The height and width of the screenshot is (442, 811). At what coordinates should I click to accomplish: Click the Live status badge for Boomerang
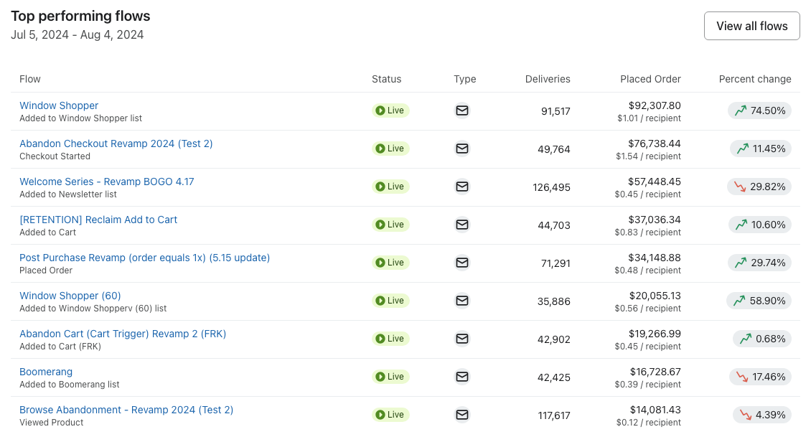pos(390,377)
